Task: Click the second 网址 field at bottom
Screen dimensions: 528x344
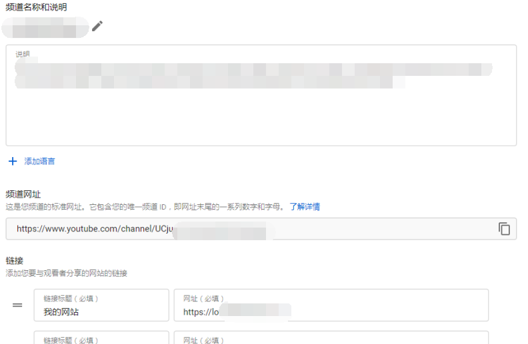Action: [331, 337]
